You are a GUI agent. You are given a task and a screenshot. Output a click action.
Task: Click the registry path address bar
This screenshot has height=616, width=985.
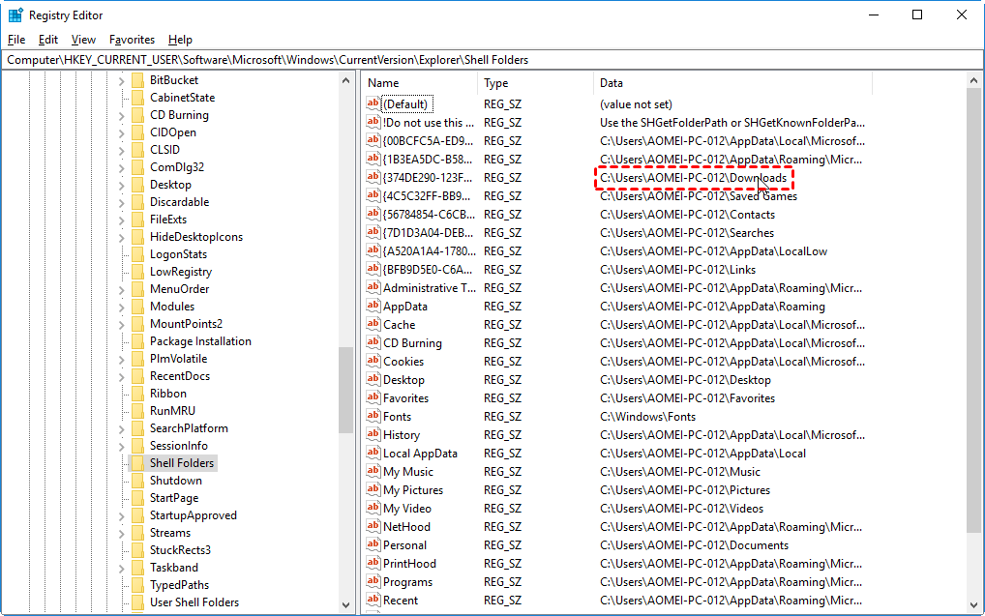(x=492, y=60)
